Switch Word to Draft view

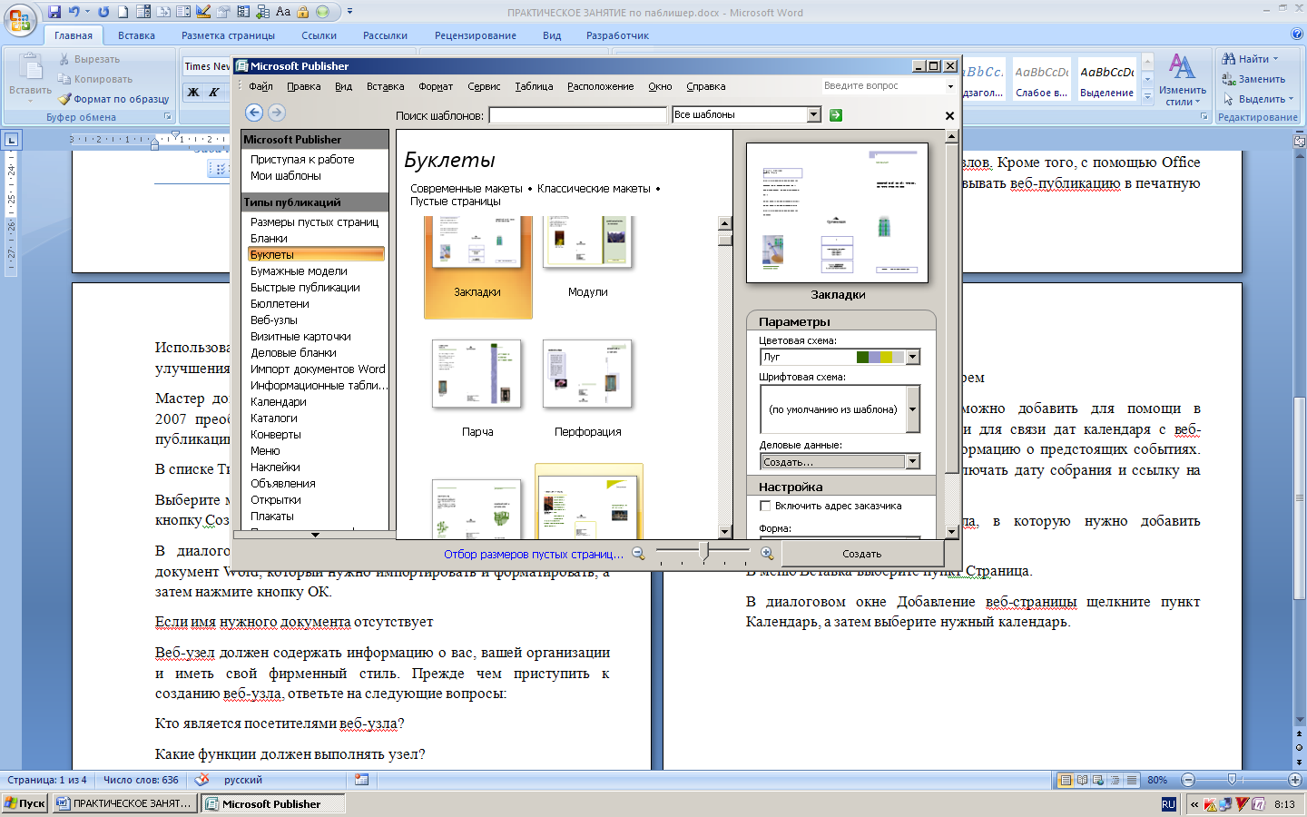pos(1132,780)
